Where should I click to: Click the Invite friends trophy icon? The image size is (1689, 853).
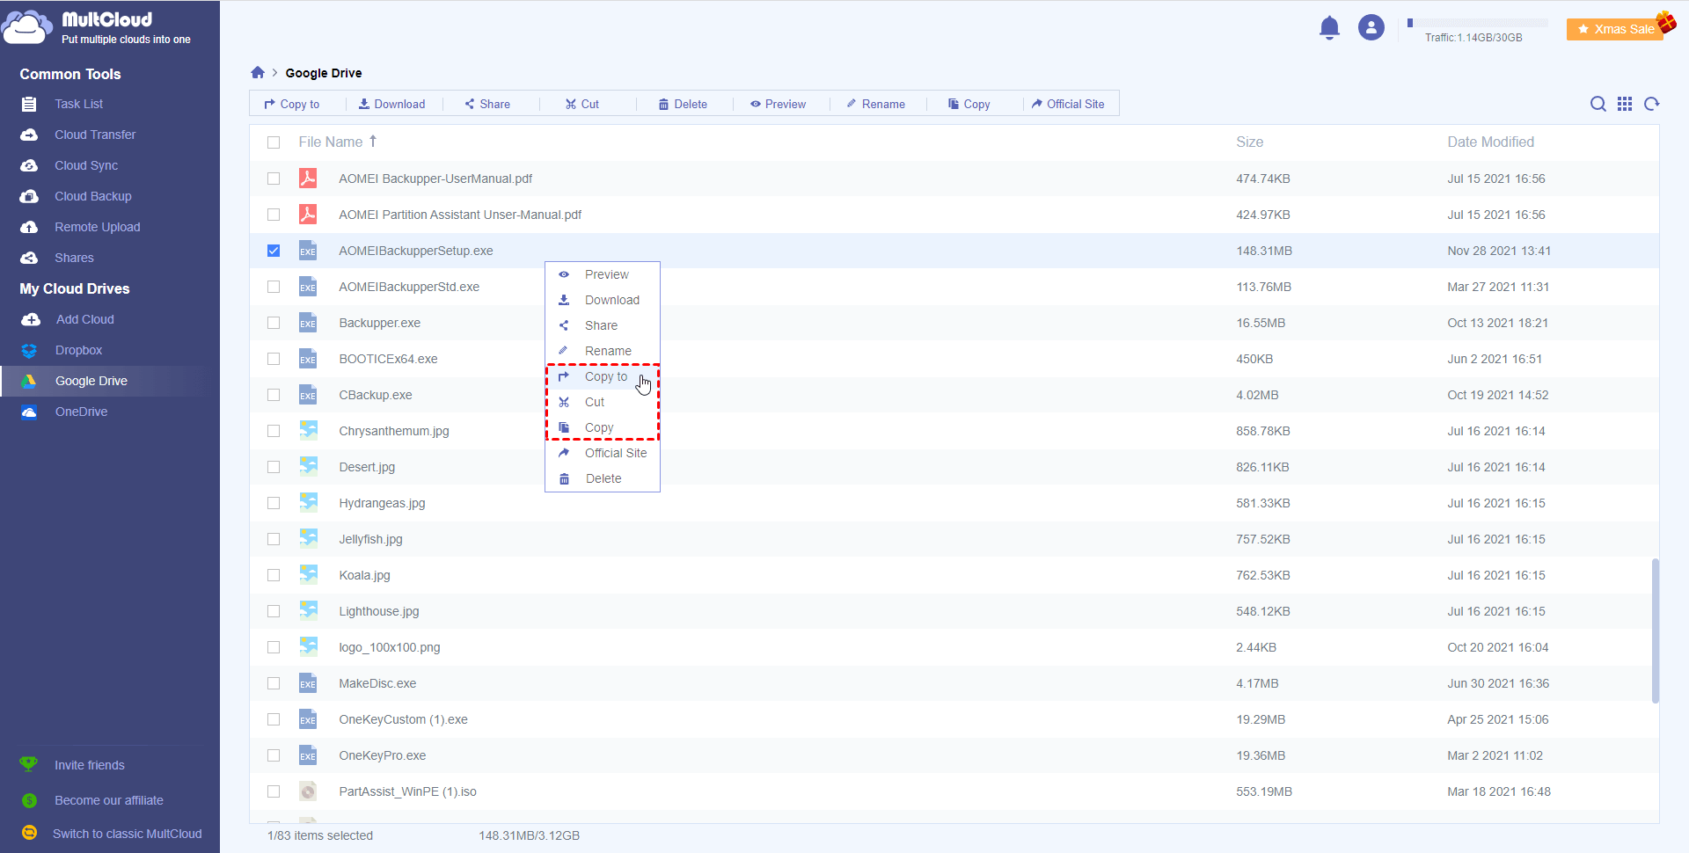tap(29, 764)
